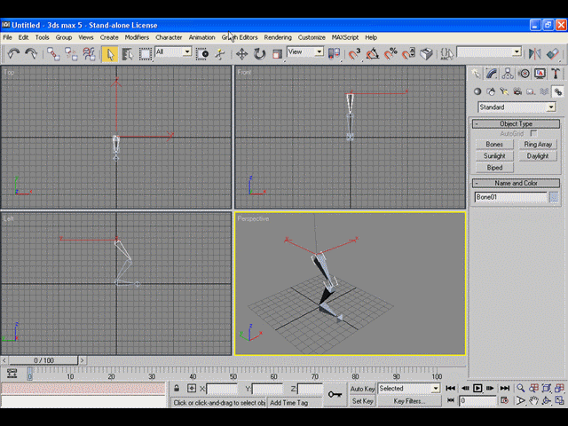Activate the Select and Rotate tool
The width and height of the screenshot is (568, 426).
259,54
